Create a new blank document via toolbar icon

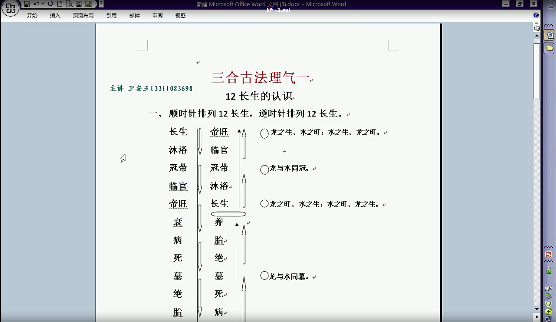click(x=60, y=4)
